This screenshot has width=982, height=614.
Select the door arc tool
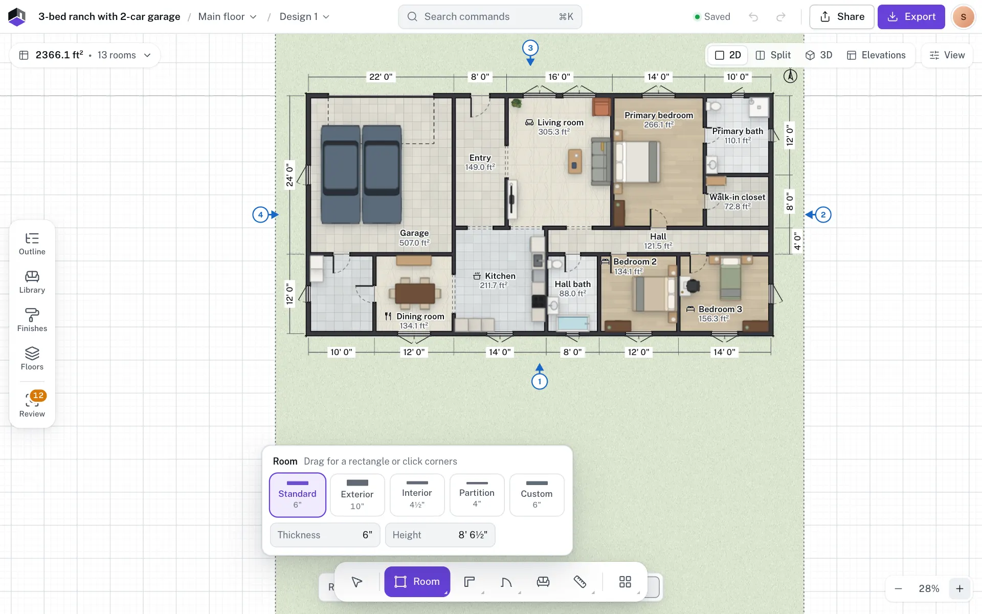pos(506,582)
